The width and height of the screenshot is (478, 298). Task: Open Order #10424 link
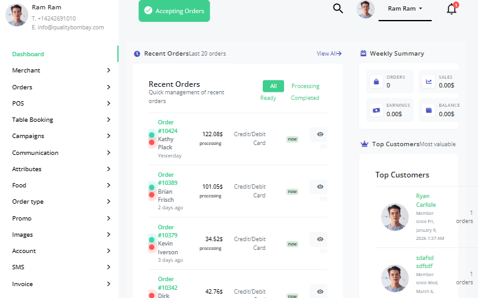(167, 126)
